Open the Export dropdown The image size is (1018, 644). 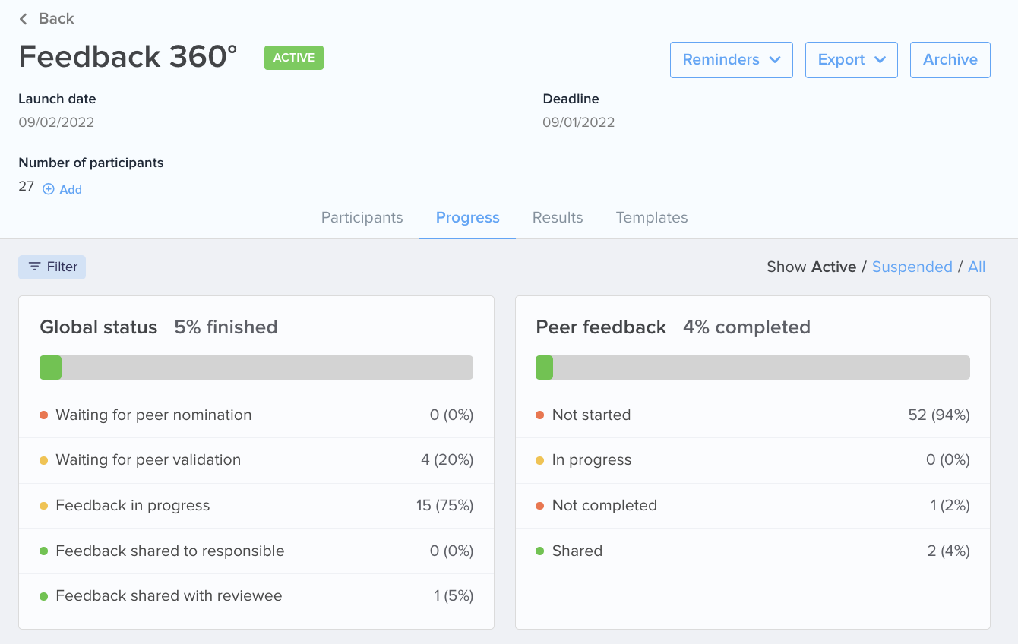coord(852,60)
